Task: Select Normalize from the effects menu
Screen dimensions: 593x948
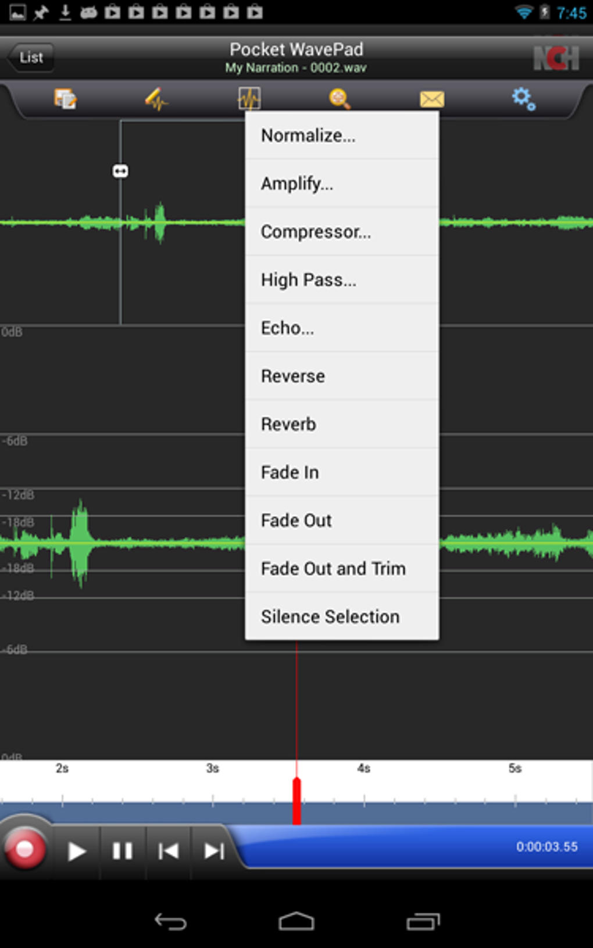Action: point(342,135)
